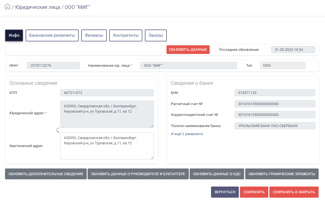Click Юридический адрес text area
Image resolution: width=325 pixels, height=201 pixels.
[x=107, y=114]
